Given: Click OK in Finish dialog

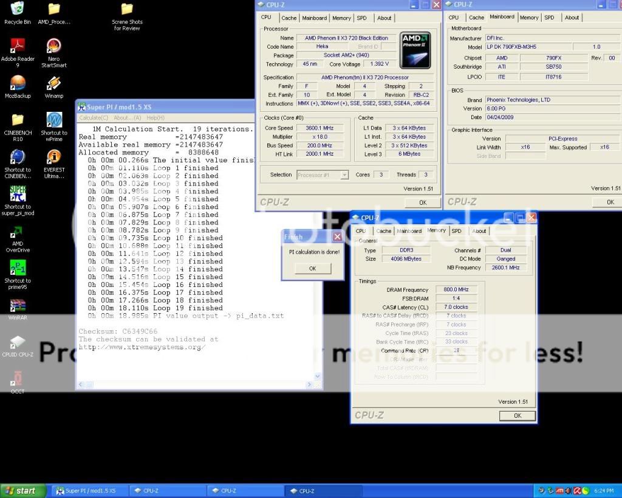Looking at the screenshot, I should (313, 269).
